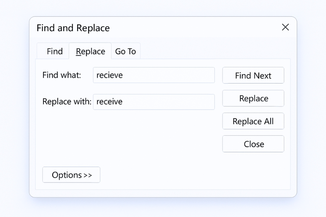The width and height of the screenshot is (326, 217).
Task: Click the >> chevrons on Options button
Action: [x=88, y=175]
